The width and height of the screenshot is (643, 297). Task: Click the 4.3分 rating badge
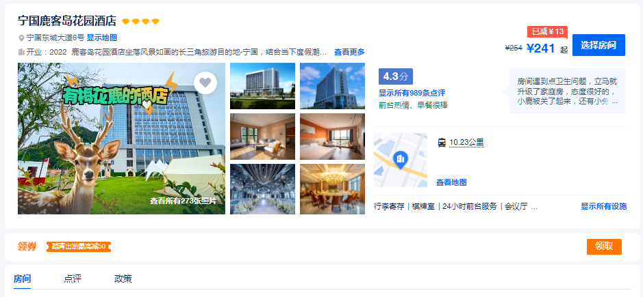[x=396, y=76]
